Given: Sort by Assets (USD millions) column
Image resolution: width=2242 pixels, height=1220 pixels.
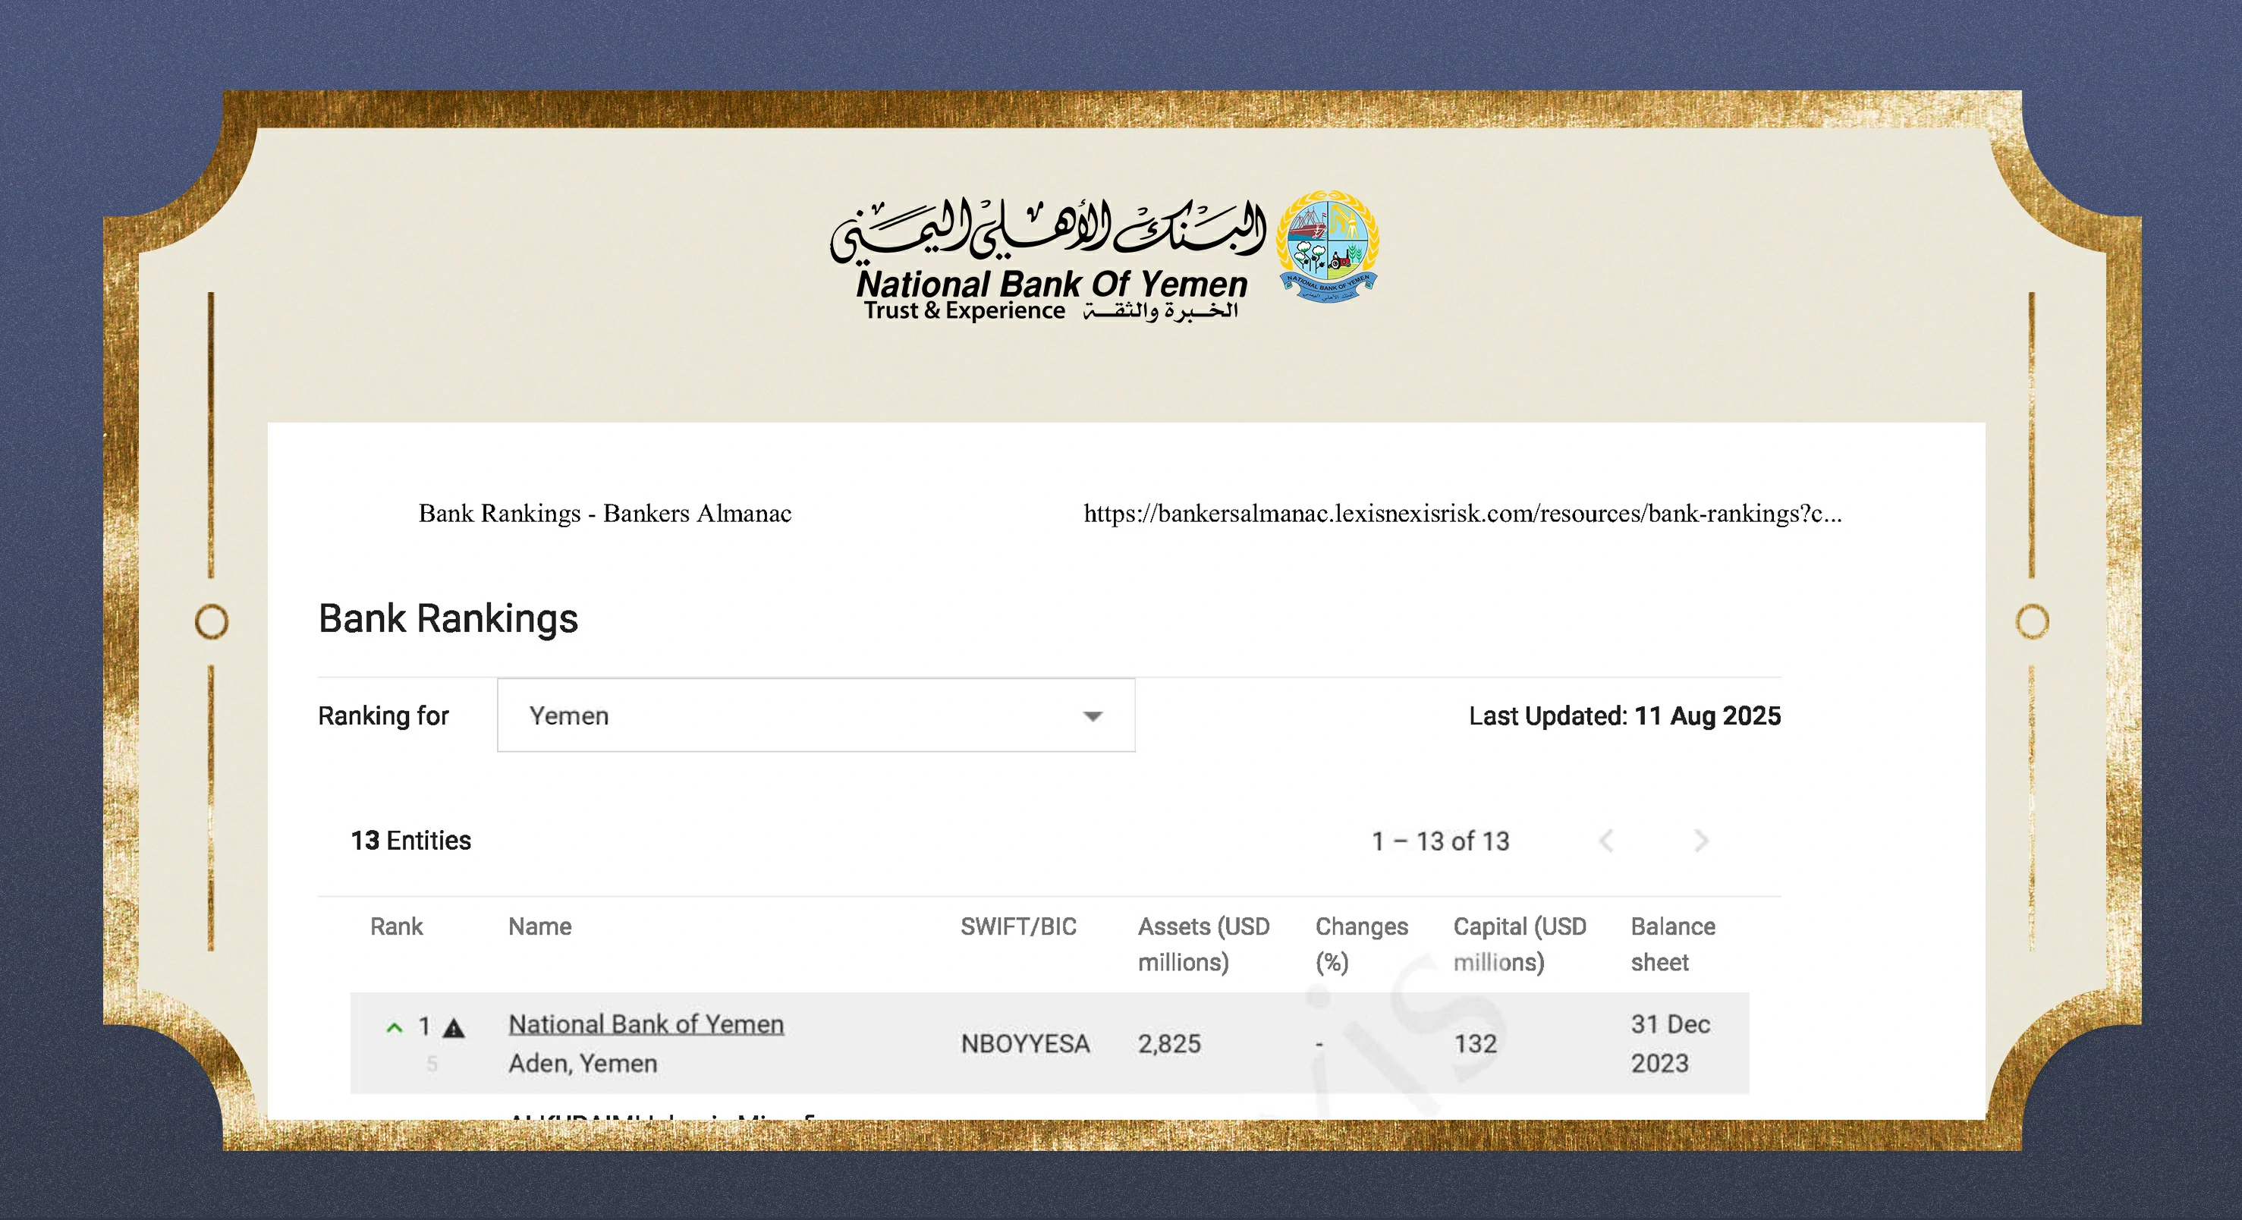Looking at the screenshot, I should click(x=1203, y=943).
